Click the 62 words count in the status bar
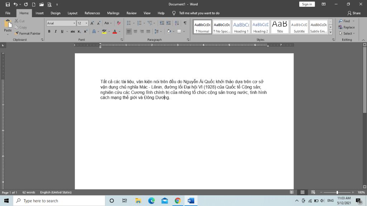Viewport: 367px width, 206px height. point(29,192)
